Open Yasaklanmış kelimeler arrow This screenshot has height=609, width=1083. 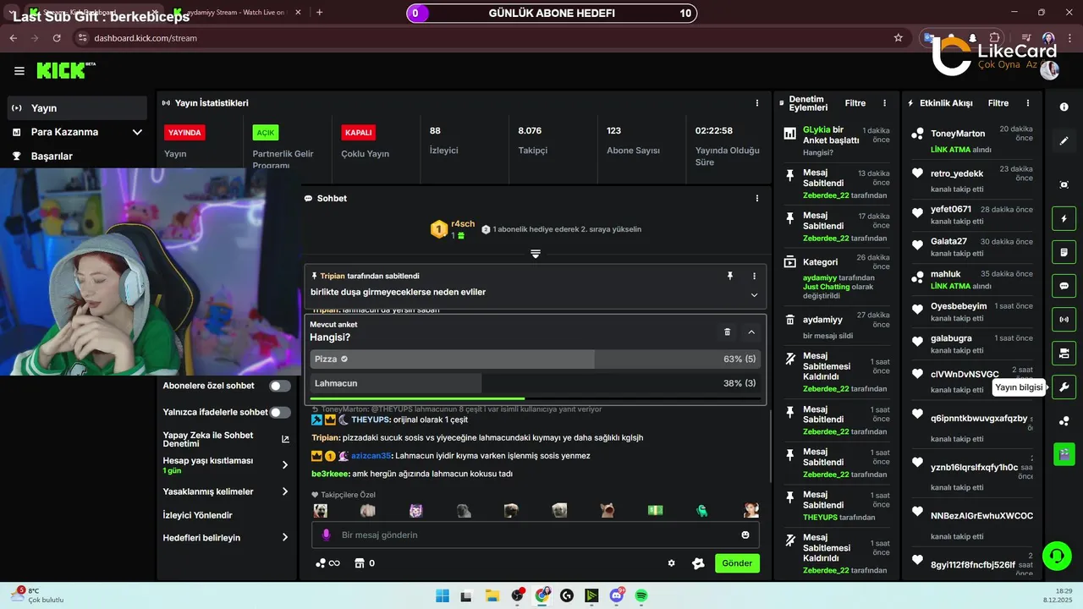click(285, 491)
